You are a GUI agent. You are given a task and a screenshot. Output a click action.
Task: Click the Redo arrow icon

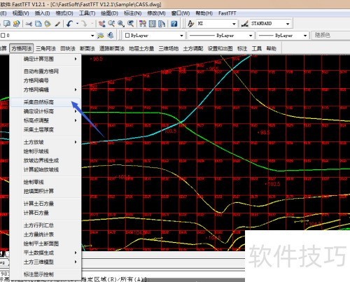pos(84,24)
